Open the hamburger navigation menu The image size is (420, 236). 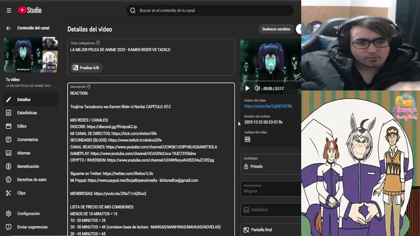pos(9,10)
